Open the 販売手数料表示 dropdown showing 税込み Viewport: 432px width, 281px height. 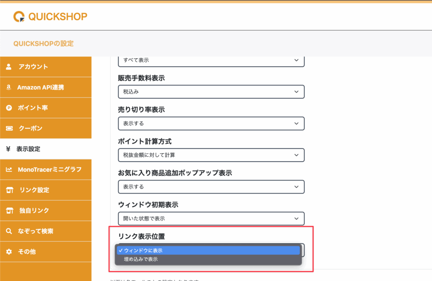click(x=211, y=92)
